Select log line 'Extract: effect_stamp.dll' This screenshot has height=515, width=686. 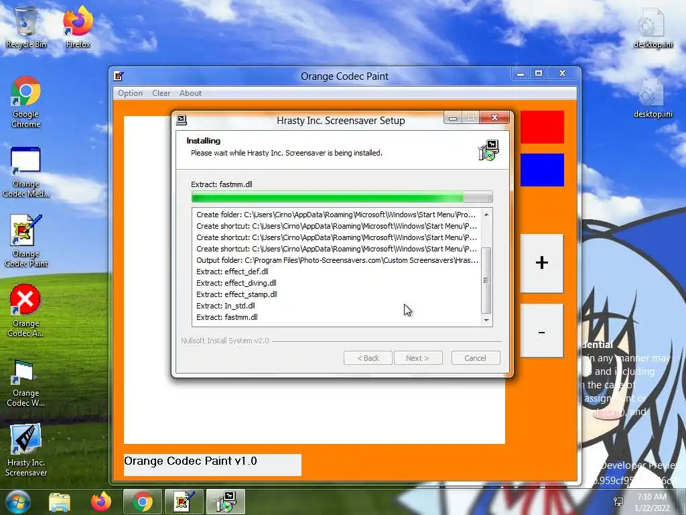[236, 294]
